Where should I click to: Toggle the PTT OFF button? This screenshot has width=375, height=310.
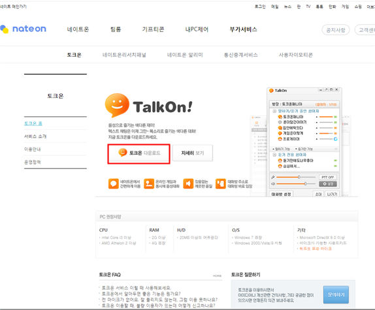328,178
